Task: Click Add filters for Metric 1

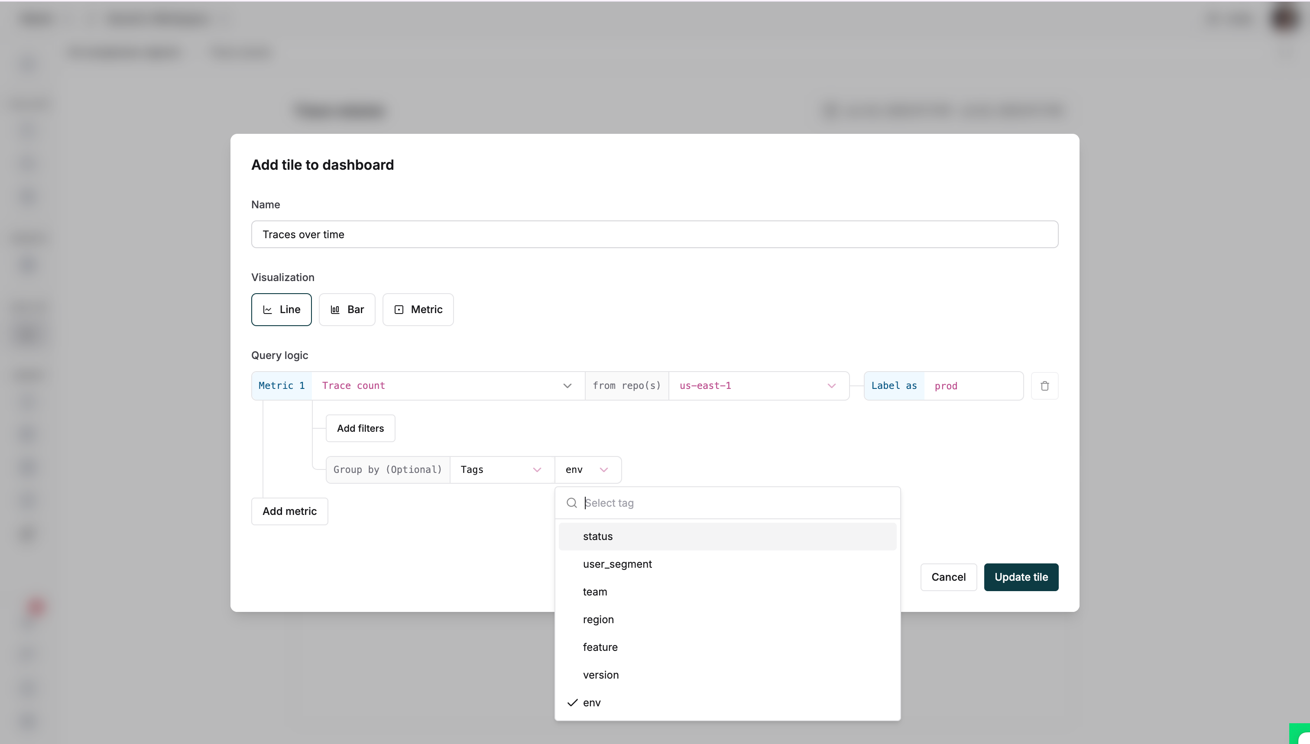Action: [x=360, y=428]
